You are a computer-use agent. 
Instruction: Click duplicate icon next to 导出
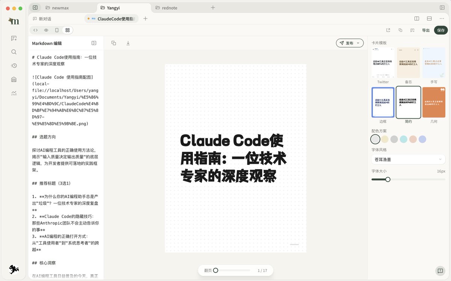tap(400, 30)
